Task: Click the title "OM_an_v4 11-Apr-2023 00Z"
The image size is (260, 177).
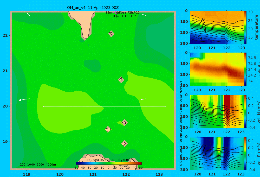Action: tap(93, 8)
